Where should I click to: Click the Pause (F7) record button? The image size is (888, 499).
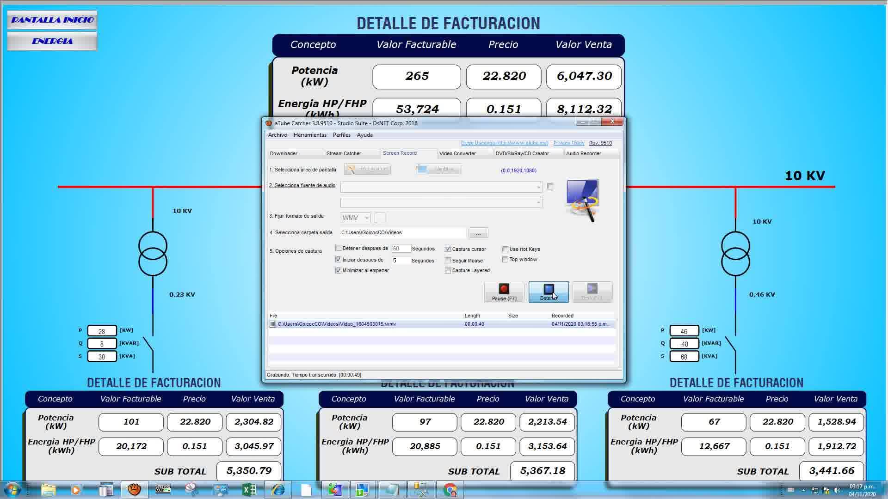tap(504, 292)
